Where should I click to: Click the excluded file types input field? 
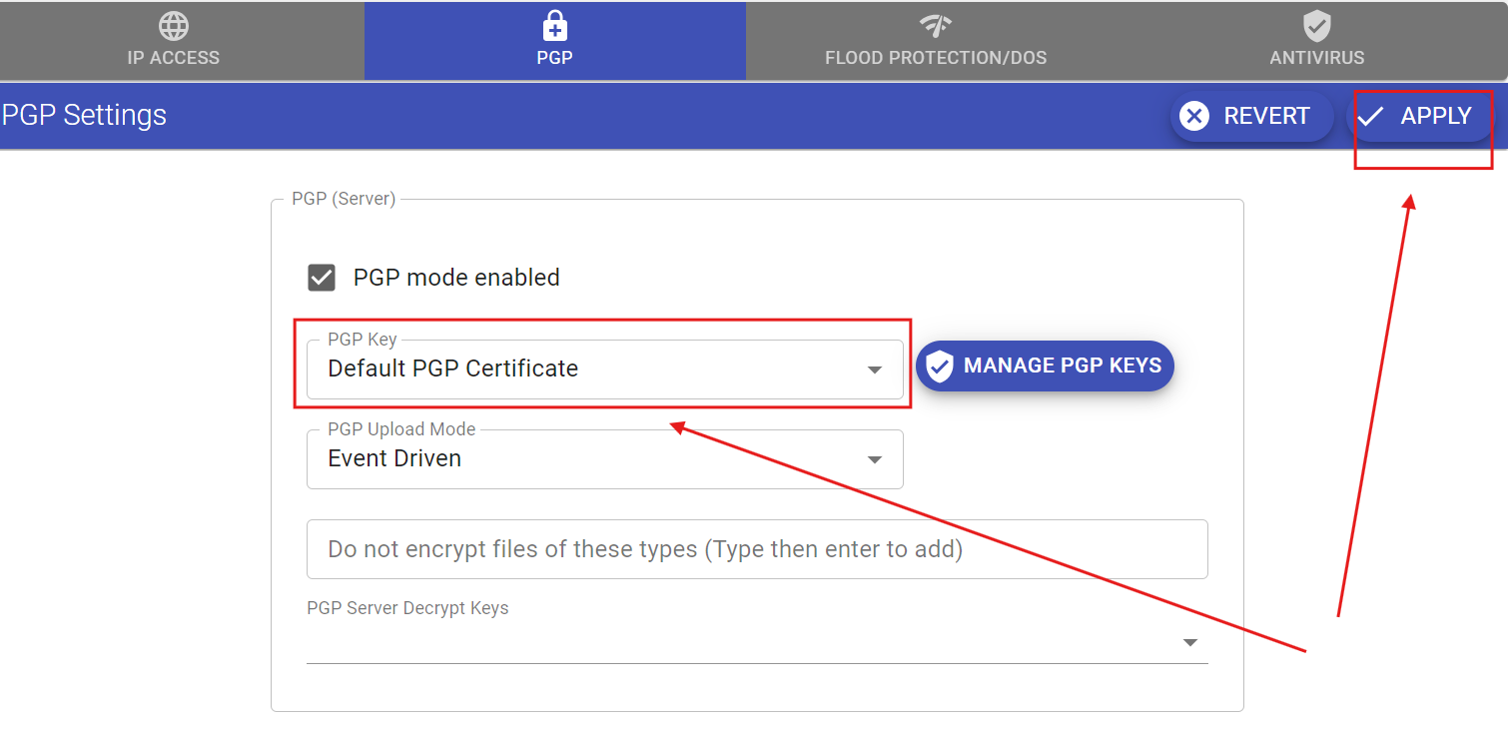pyautogui.click(x=756, y=548)
